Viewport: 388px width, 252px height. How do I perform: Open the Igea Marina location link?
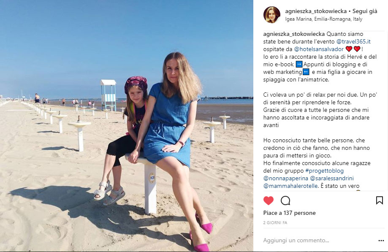[x=324, y=19]
